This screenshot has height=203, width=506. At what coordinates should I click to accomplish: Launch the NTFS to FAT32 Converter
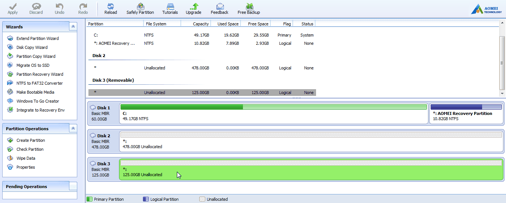click(40, 83)
